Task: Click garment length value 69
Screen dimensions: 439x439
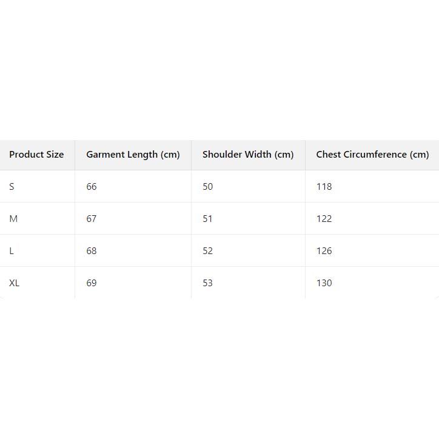Action: point(92,283)
